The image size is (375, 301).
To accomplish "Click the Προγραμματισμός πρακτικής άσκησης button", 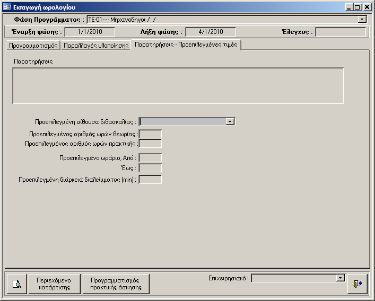I will pyautogui.click(x=115, y=284).
